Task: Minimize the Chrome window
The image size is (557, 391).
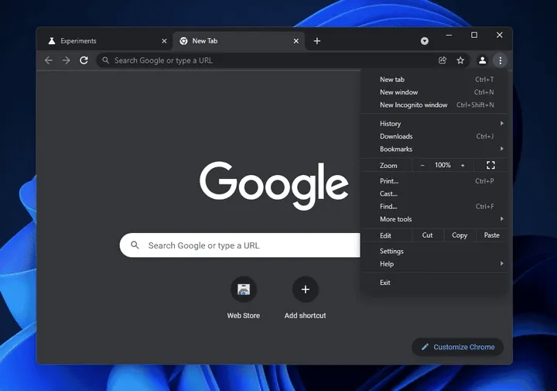Action: point(449,35)
